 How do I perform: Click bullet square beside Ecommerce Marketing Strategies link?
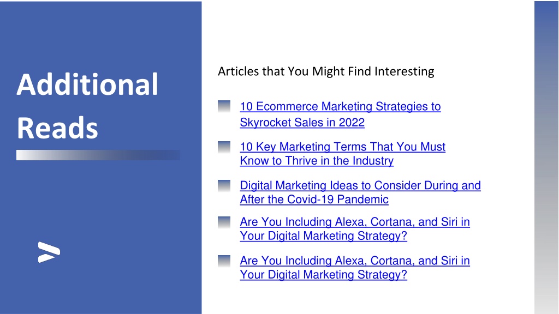click(x=224, y=106)
